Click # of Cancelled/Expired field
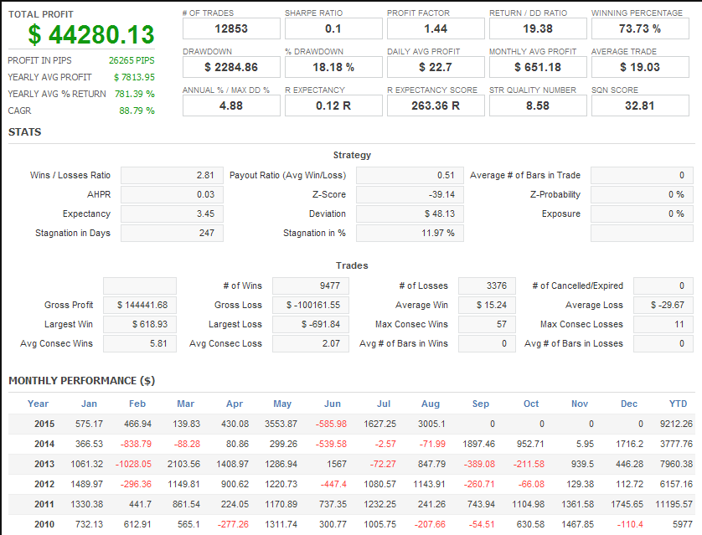Viewport: 702px width, 535px height. [x=663, y=286]
